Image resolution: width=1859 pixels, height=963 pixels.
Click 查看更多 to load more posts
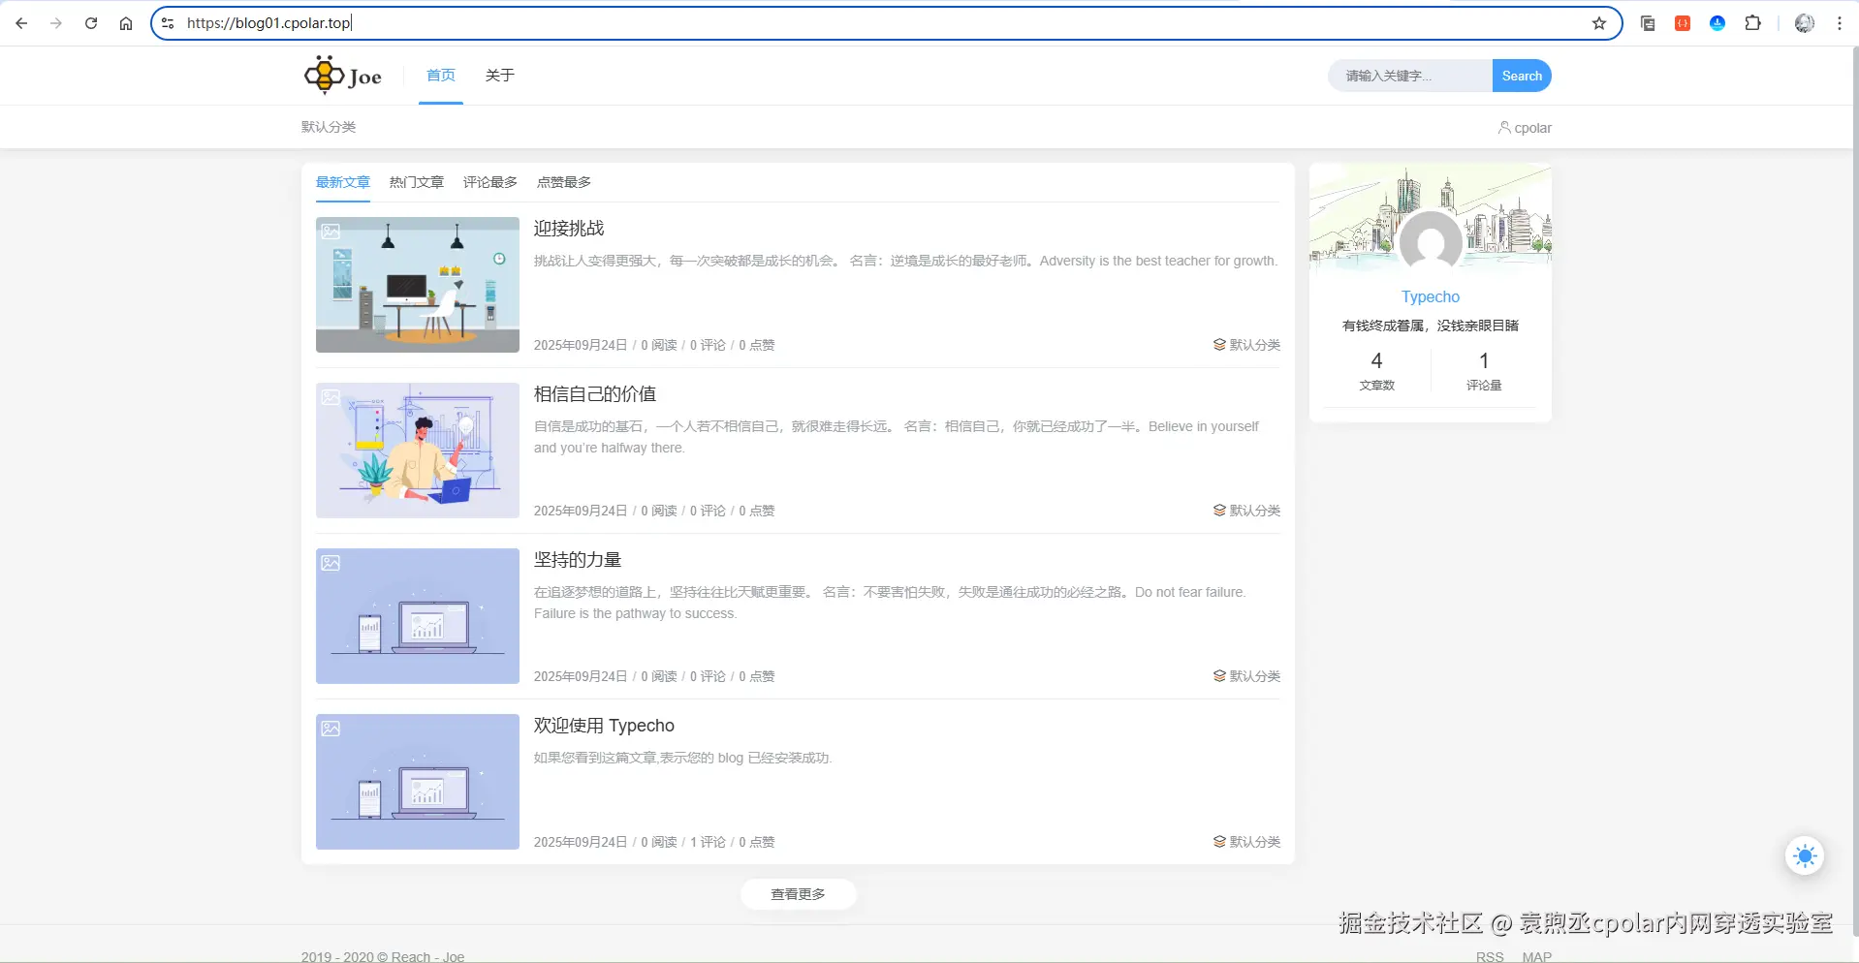coord(798,894)
